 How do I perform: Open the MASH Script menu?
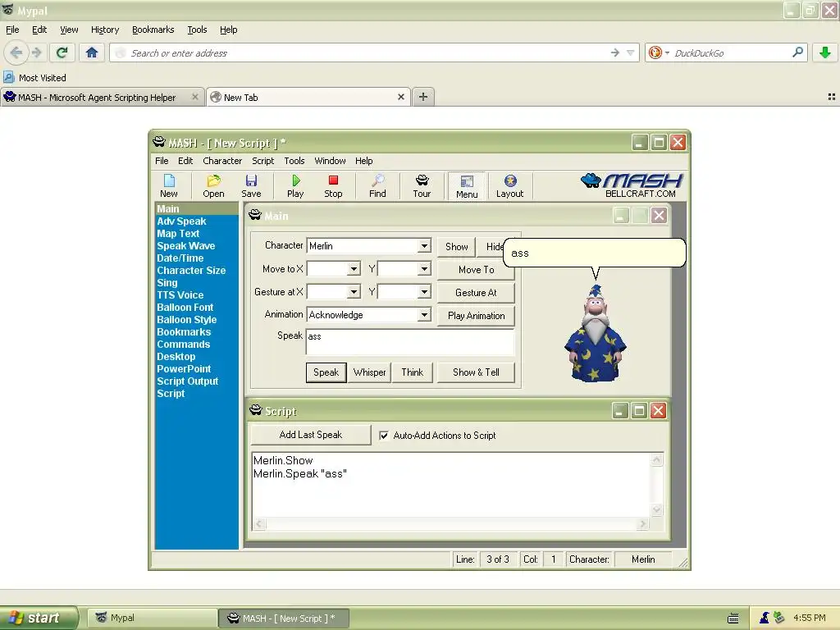click(x=263, y=161)
